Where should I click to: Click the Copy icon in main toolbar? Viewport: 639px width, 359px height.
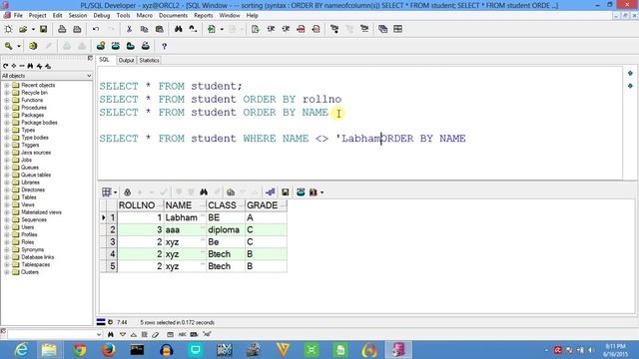[144, 29]
